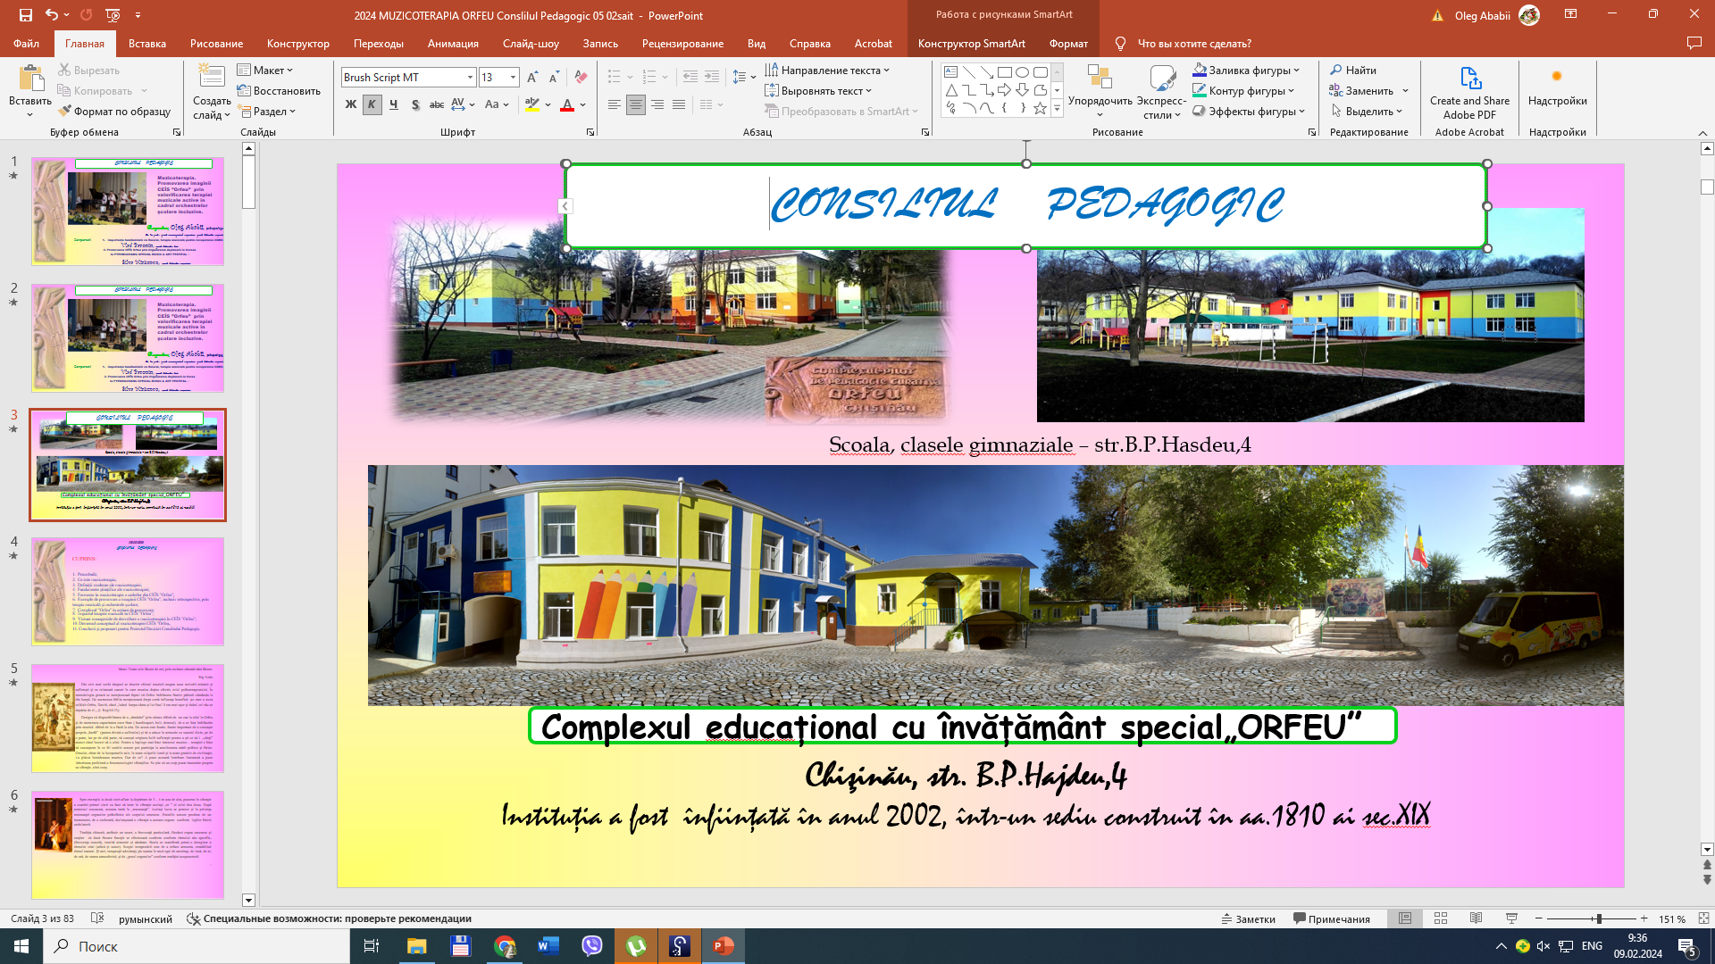The width and height of the screenshot is (1715, 964).
Task: Apply the text highlight color
Action: [532, 105]
